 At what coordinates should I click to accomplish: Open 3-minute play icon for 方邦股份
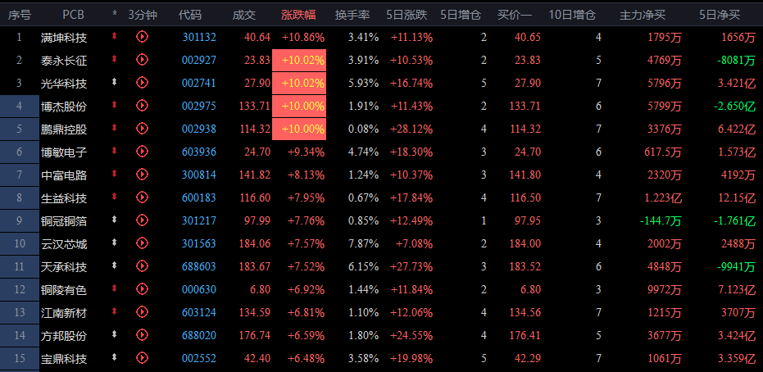coord(142,335)
